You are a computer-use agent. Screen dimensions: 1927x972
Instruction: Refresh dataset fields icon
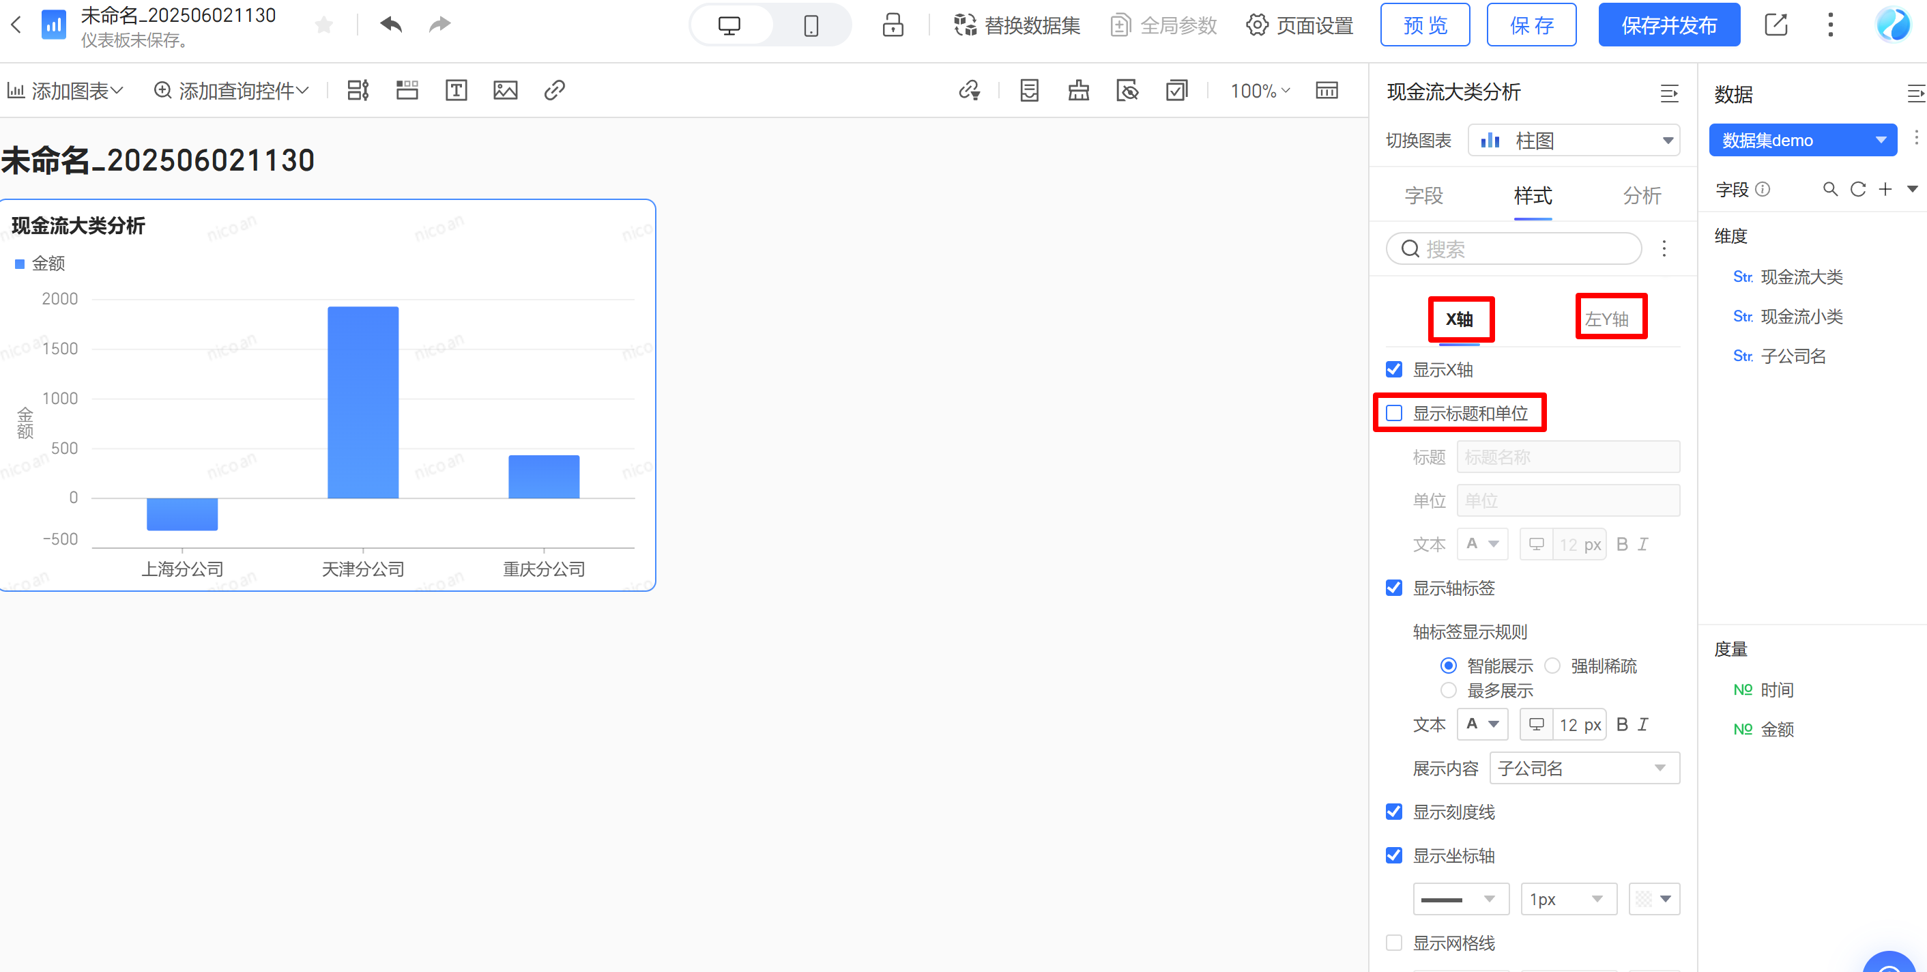[1857, 189]
